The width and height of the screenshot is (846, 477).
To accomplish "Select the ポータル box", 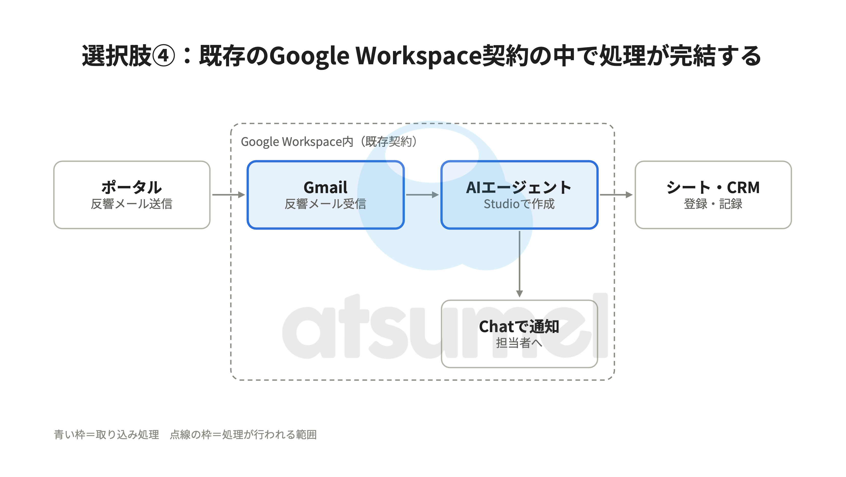I will tap(132, 195).
